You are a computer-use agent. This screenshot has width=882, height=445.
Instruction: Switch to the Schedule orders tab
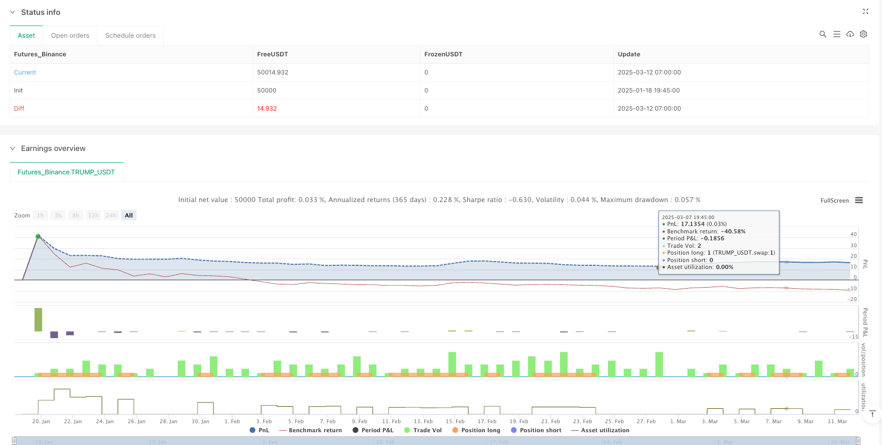click(x=130, y=36)
